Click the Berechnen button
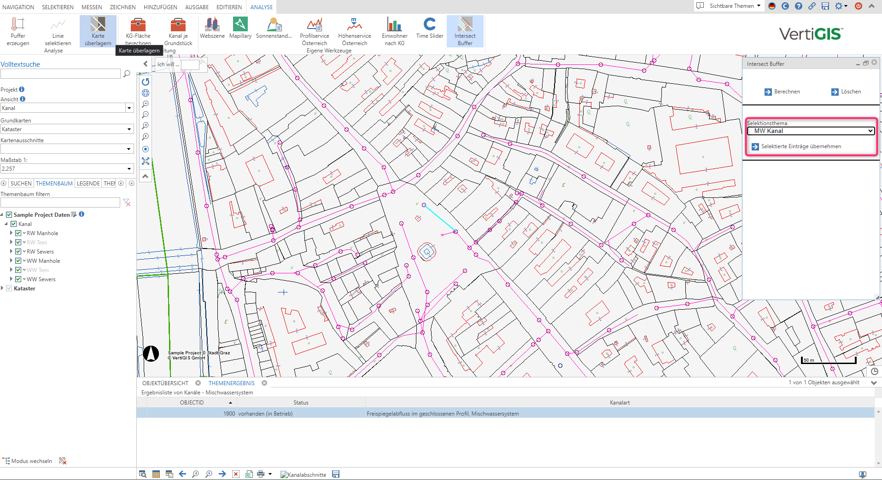Image resolution: width=882 pixels, height=480 pixels. [x=782, y=92]
